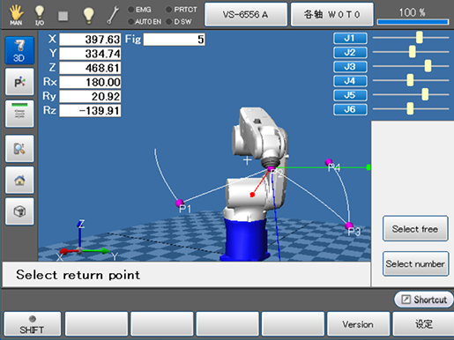
Task: Toggle the SHIFT key button
Action: 33,324
